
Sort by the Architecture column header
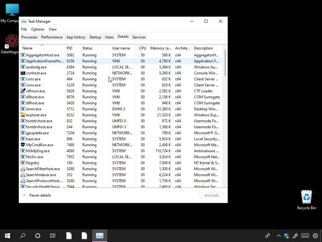click(x=182, y=48)
